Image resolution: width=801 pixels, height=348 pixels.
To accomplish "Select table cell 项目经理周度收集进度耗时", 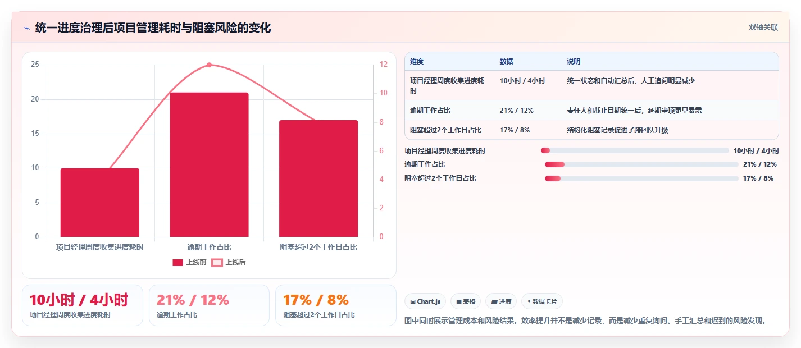I will pos(449,85).
